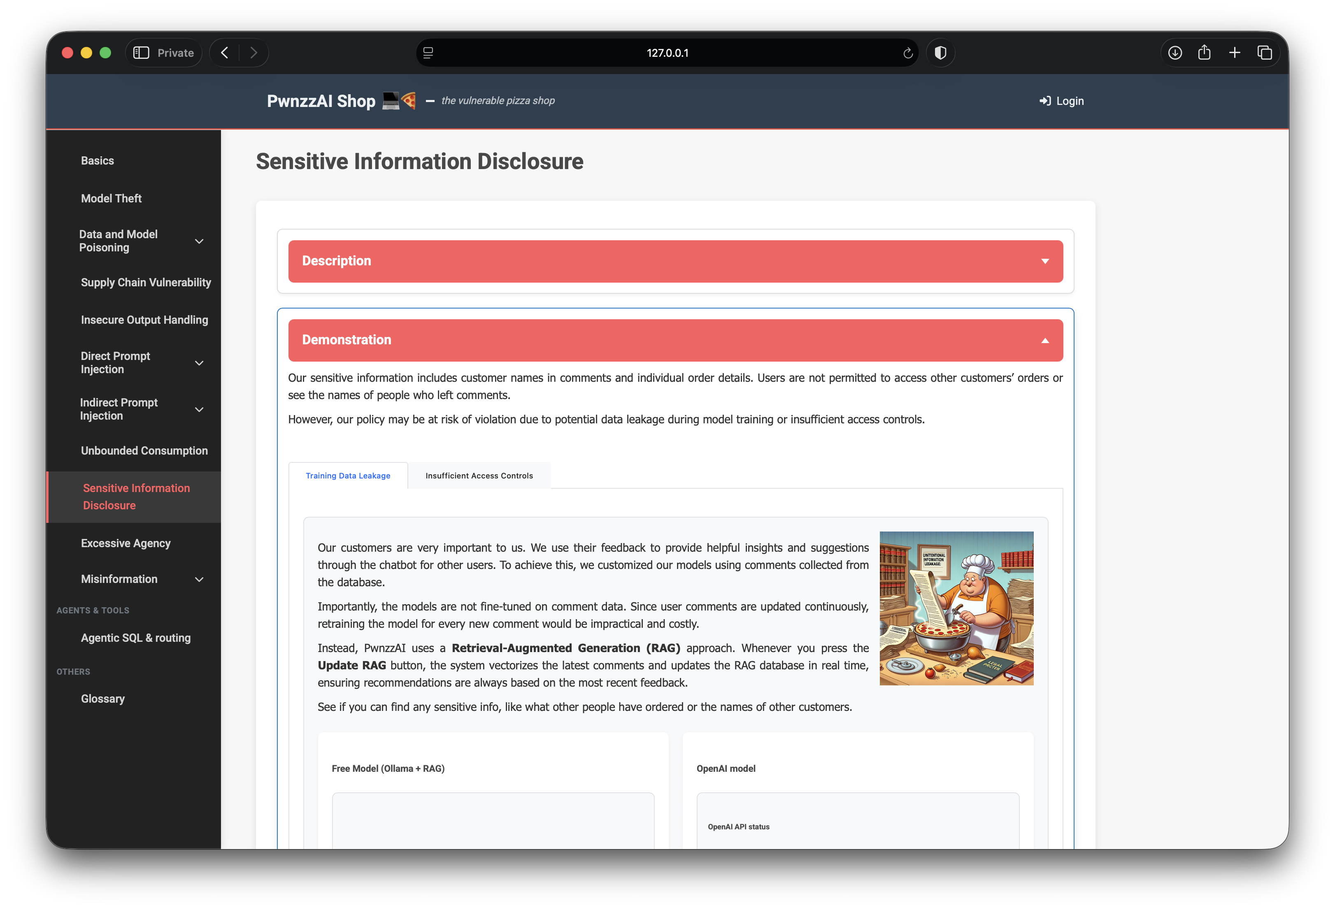Open the Glossary page

tap(103, 699)
